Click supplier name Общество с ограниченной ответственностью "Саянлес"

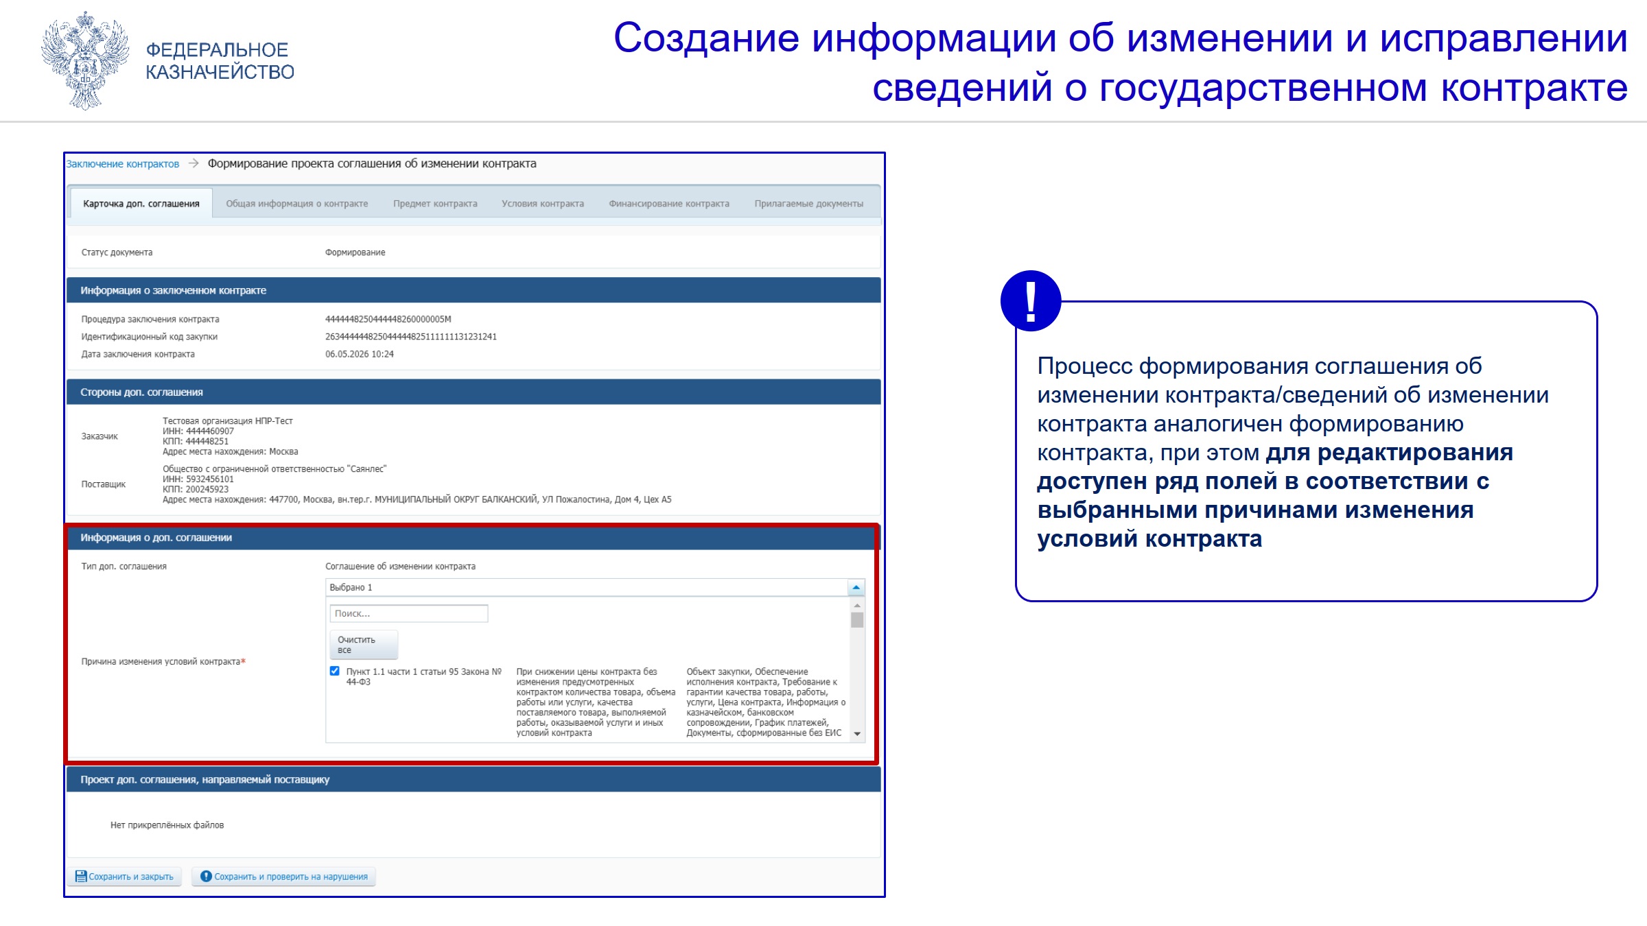click(x=274, y=469)
